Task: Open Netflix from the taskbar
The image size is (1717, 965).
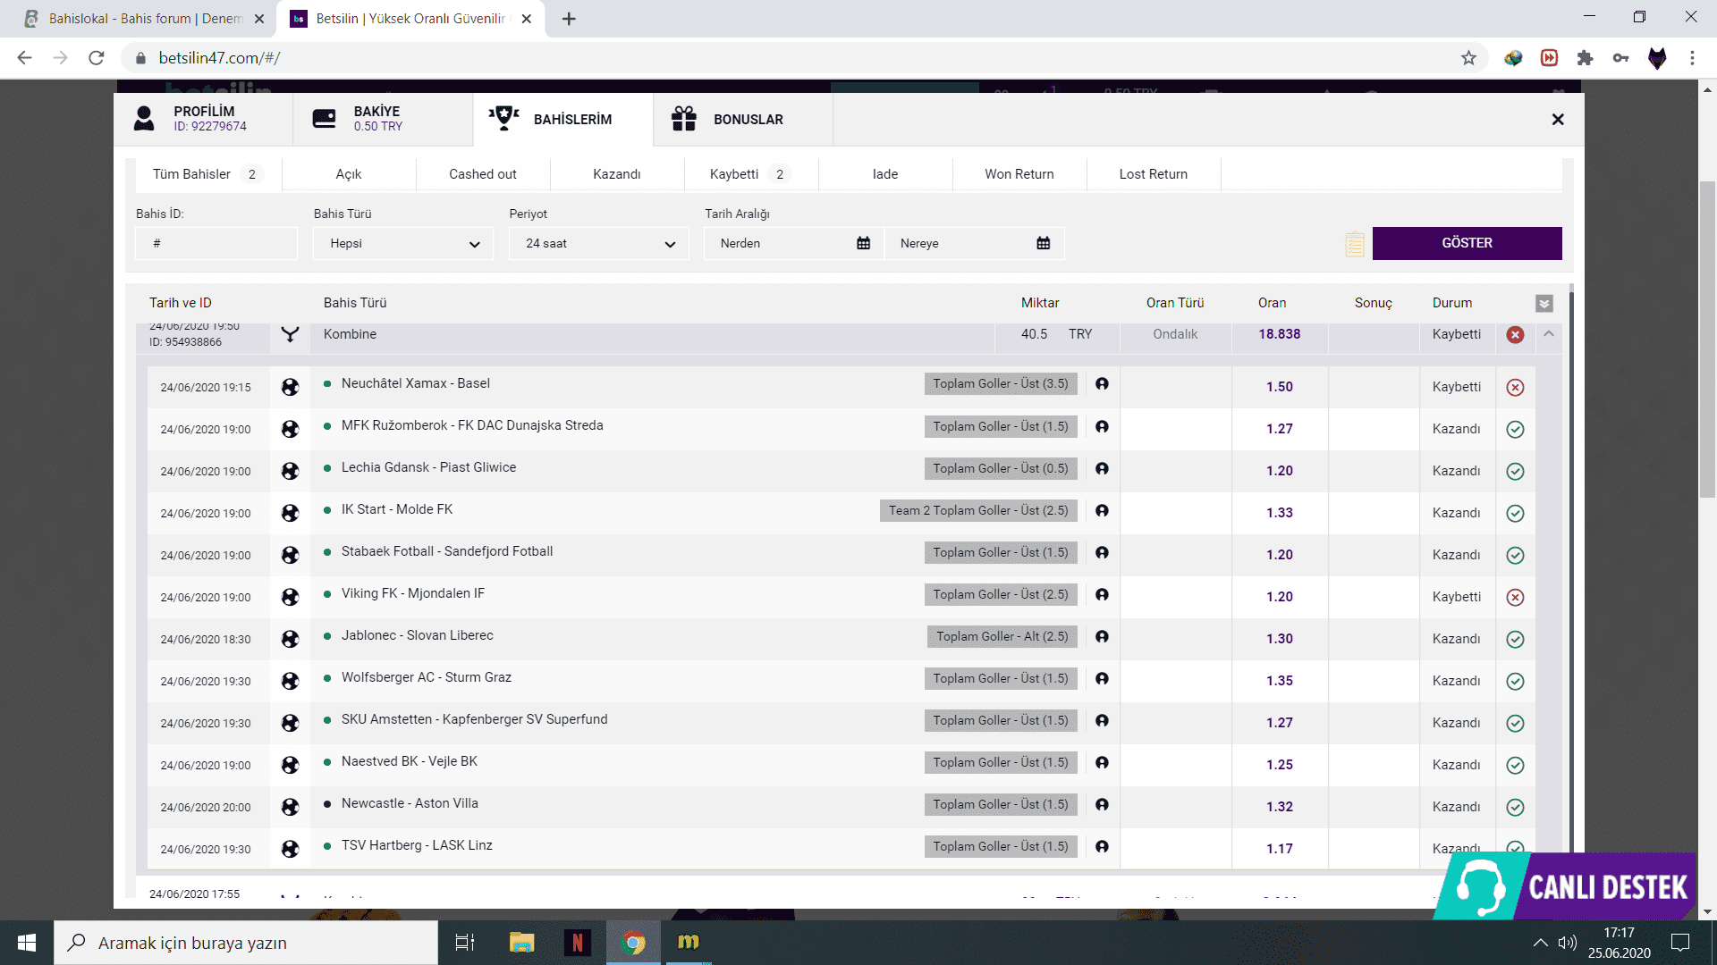Action: click(x=578, y=943)
